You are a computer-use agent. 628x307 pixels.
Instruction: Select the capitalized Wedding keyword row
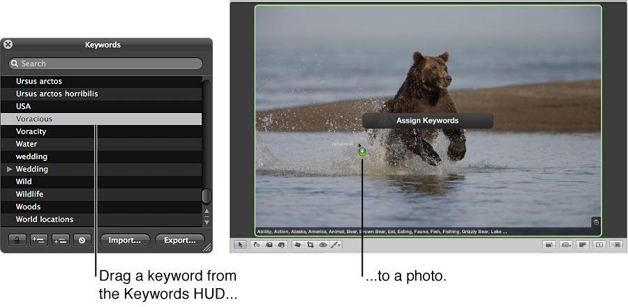coord(101,170)
